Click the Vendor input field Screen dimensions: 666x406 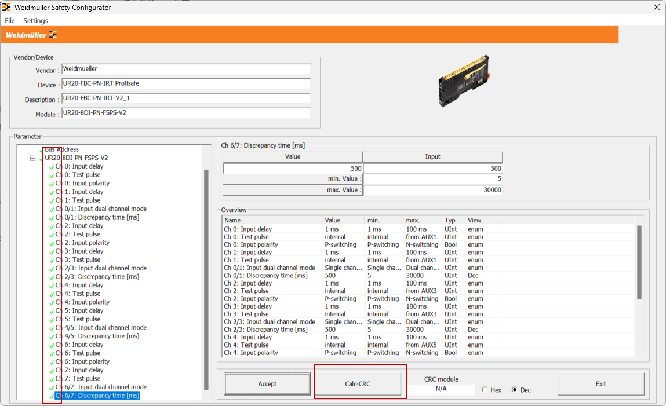coord(186,69)
